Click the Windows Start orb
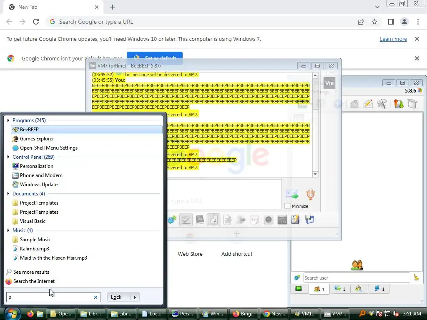 pos(12,314)
